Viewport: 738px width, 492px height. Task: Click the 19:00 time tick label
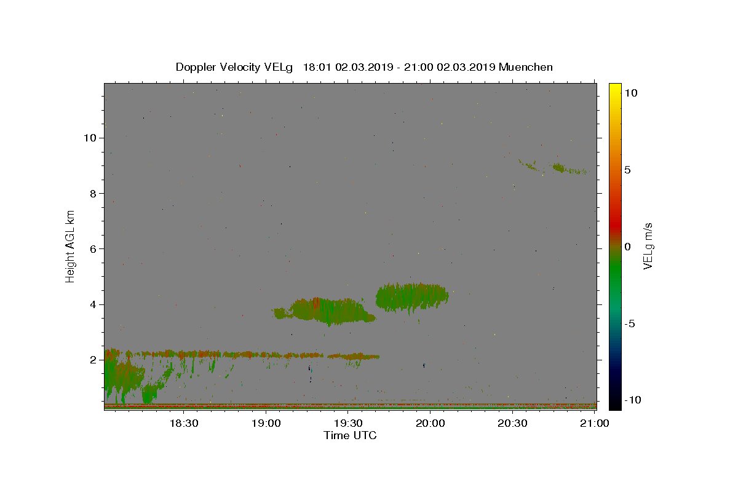[266, 423]
